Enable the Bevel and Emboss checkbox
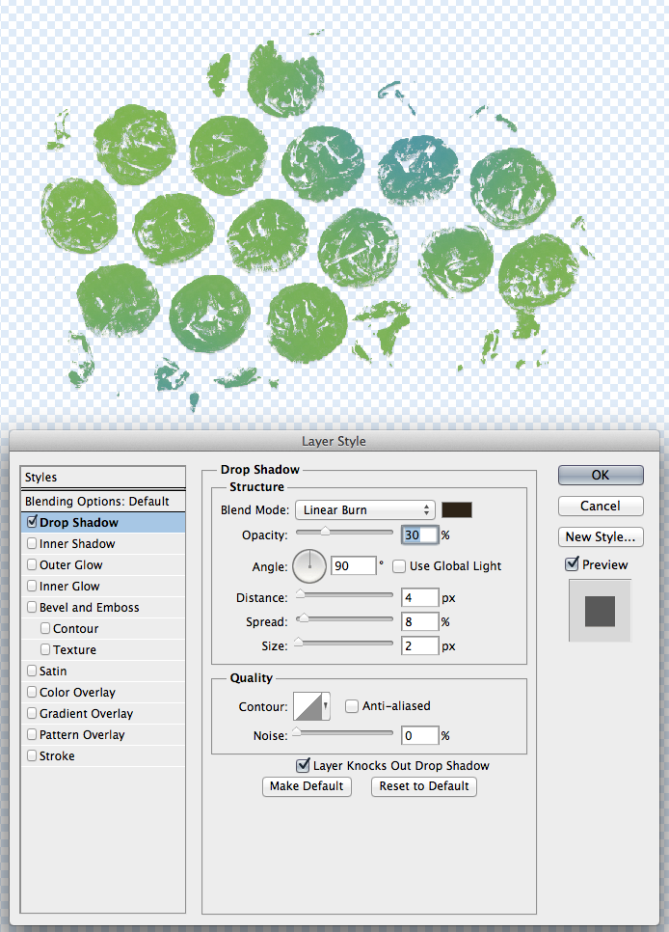The height and width of the screenshot is (932, 669). coord(32,607)
